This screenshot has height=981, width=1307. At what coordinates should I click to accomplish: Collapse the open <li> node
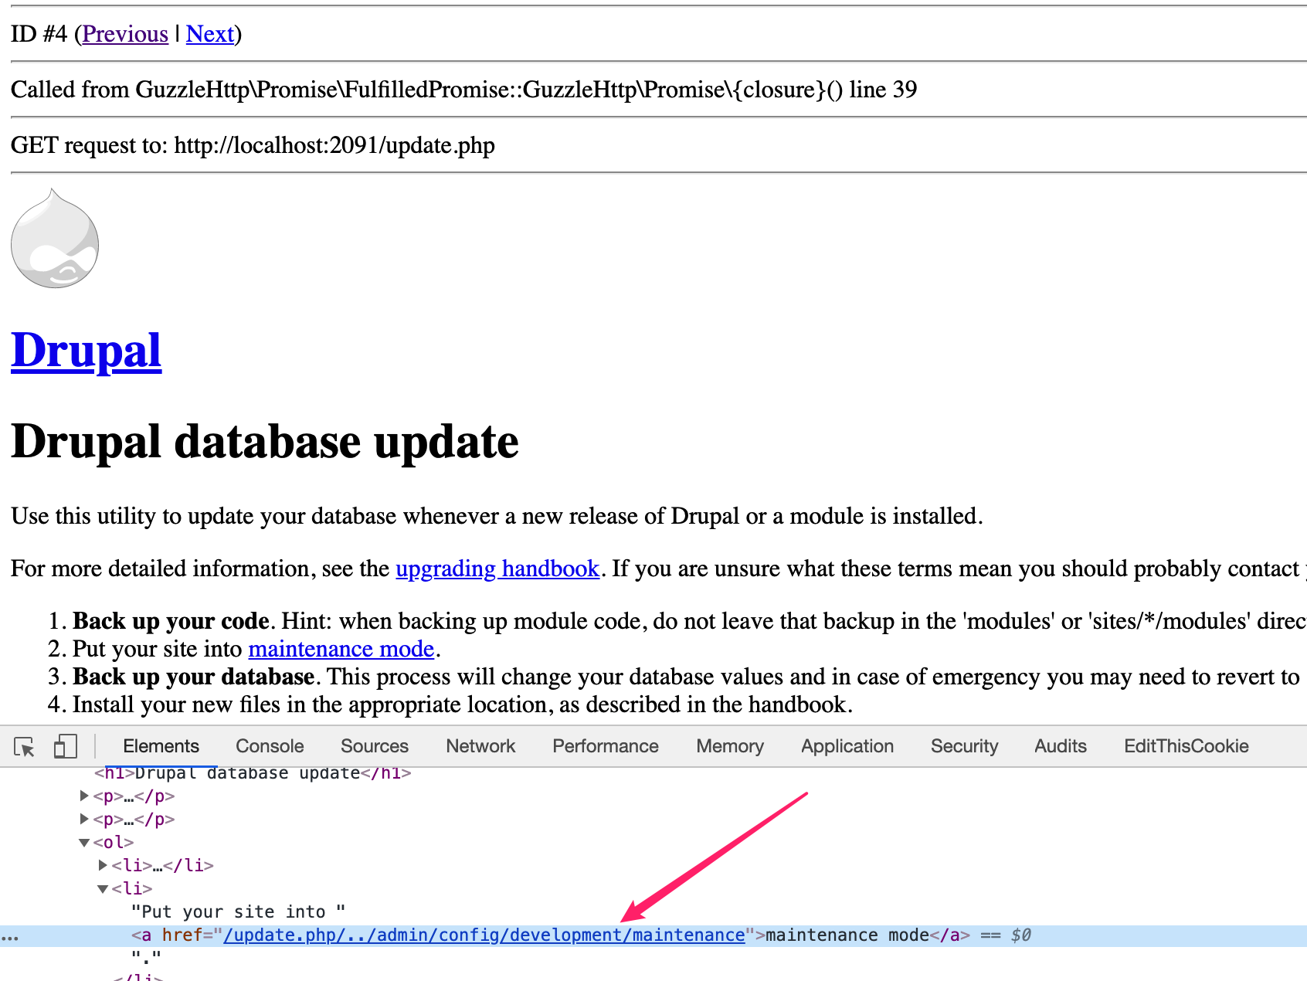pyautogui.click(x=103, y=888)
